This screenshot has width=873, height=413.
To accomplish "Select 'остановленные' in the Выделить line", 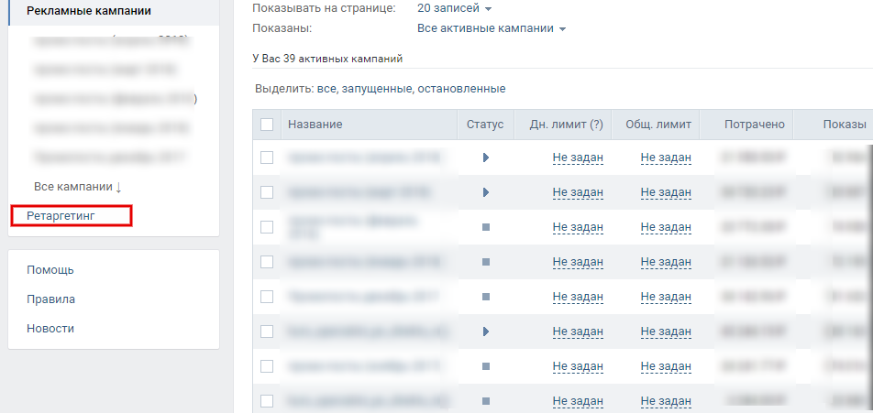I will [x=461, y=89].
